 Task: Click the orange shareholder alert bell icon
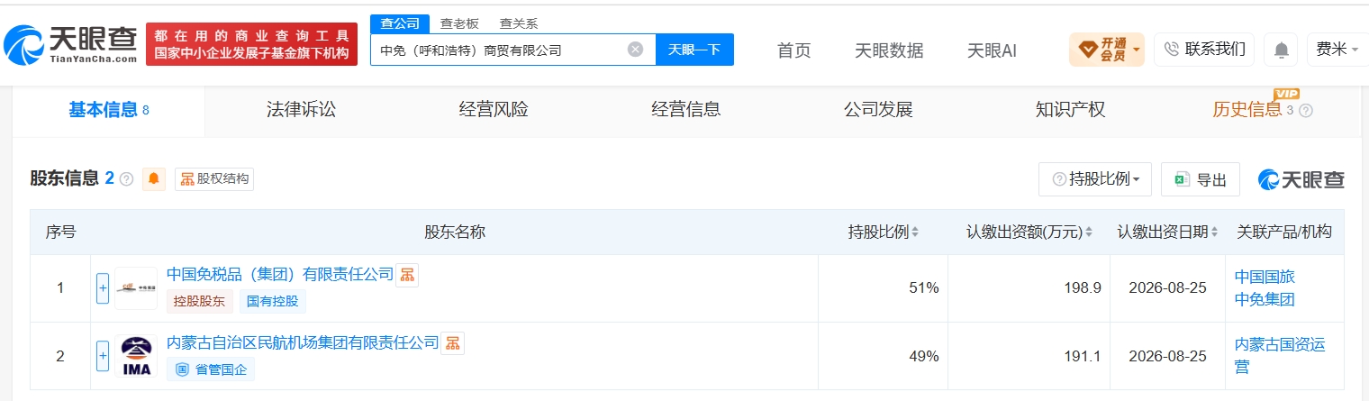tap(154, 178)
